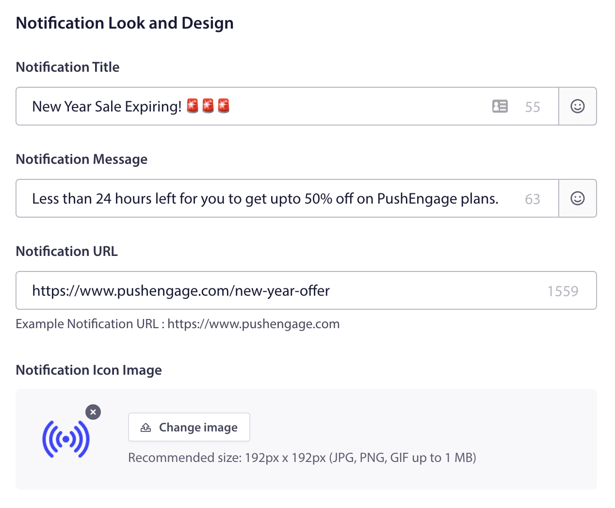Click the Notification Title label
615x508 pixels.
(67, 67)
